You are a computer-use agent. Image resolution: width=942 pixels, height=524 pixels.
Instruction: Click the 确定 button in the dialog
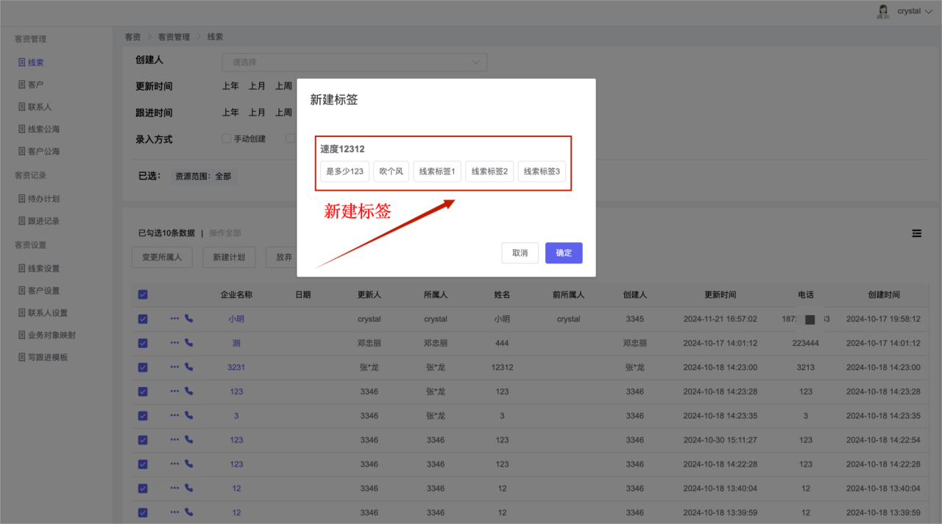tap(564, 252)
